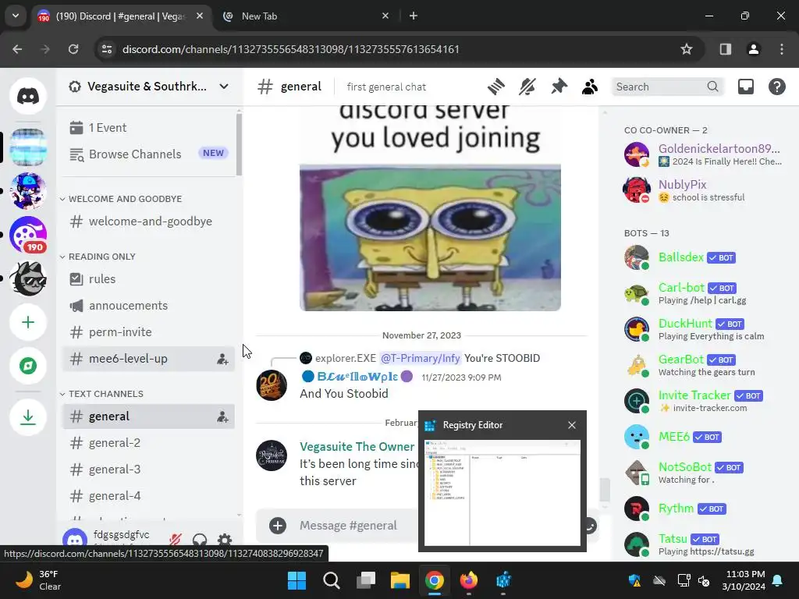Open the SpongeBob image in chat

pyautogui.click(x=430, y=237)
